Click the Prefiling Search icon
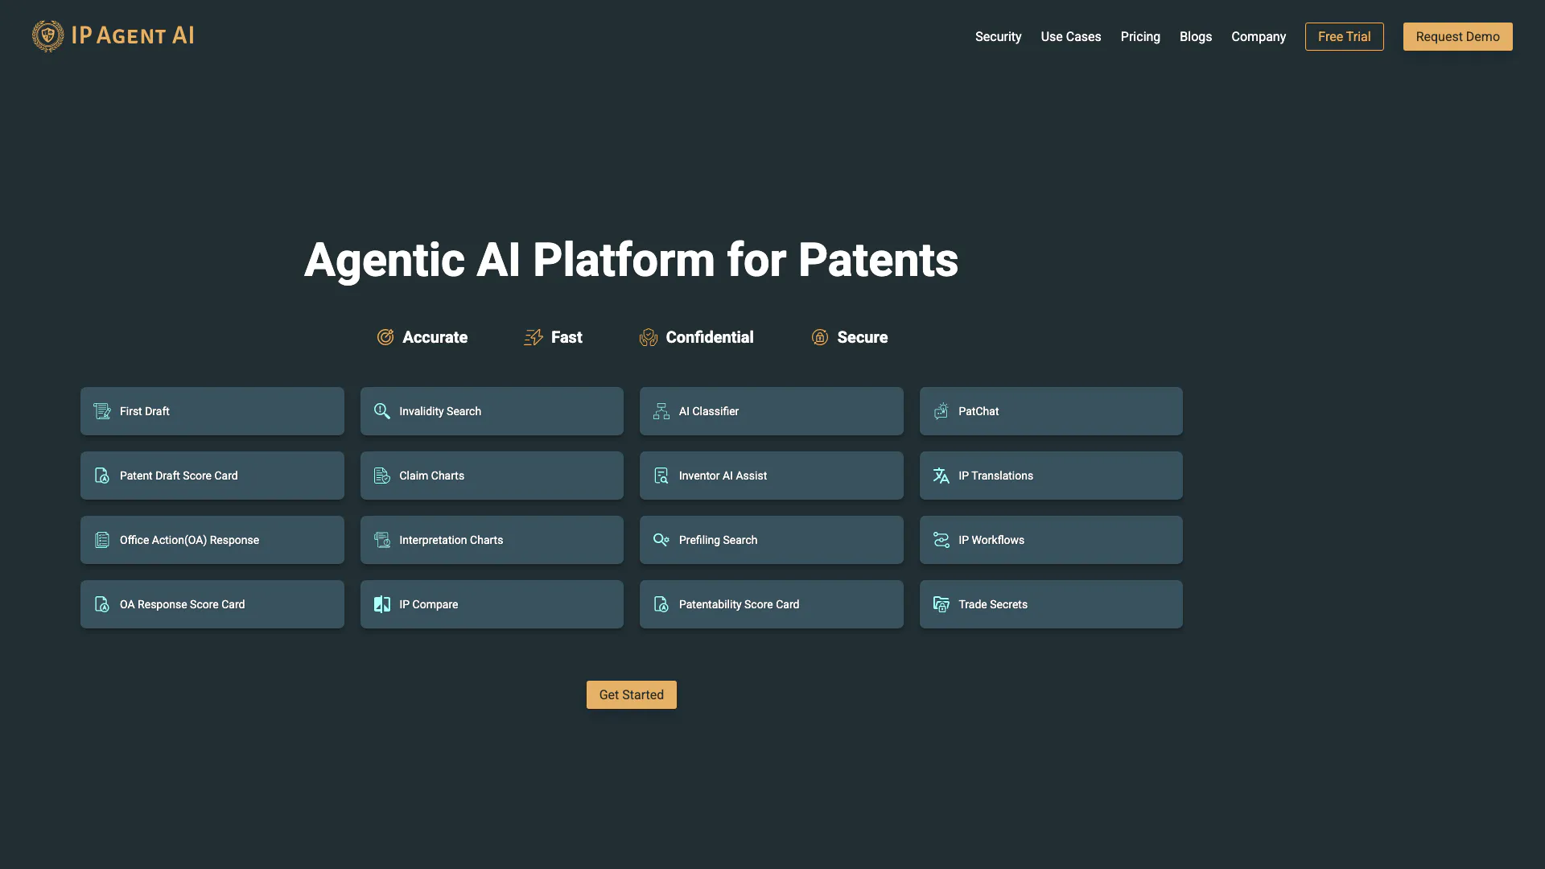 coord(661,540)
